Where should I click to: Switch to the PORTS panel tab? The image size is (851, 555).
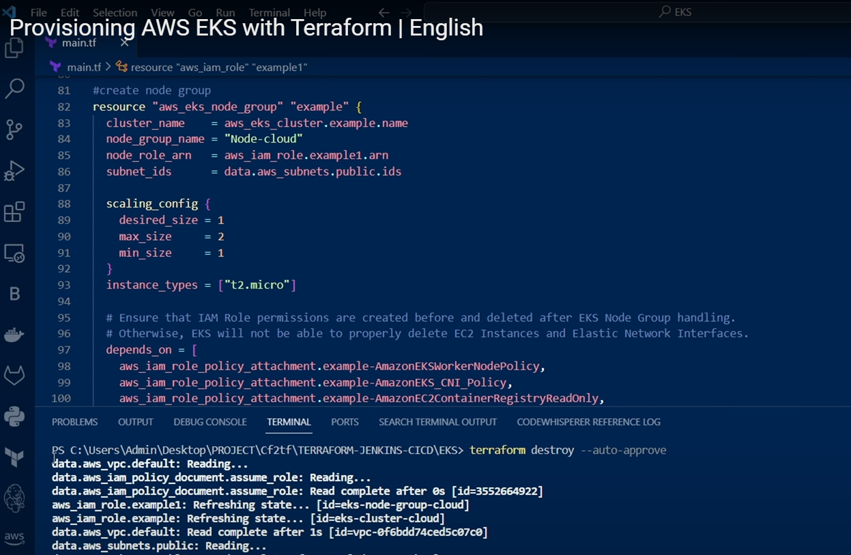point(345,422)
